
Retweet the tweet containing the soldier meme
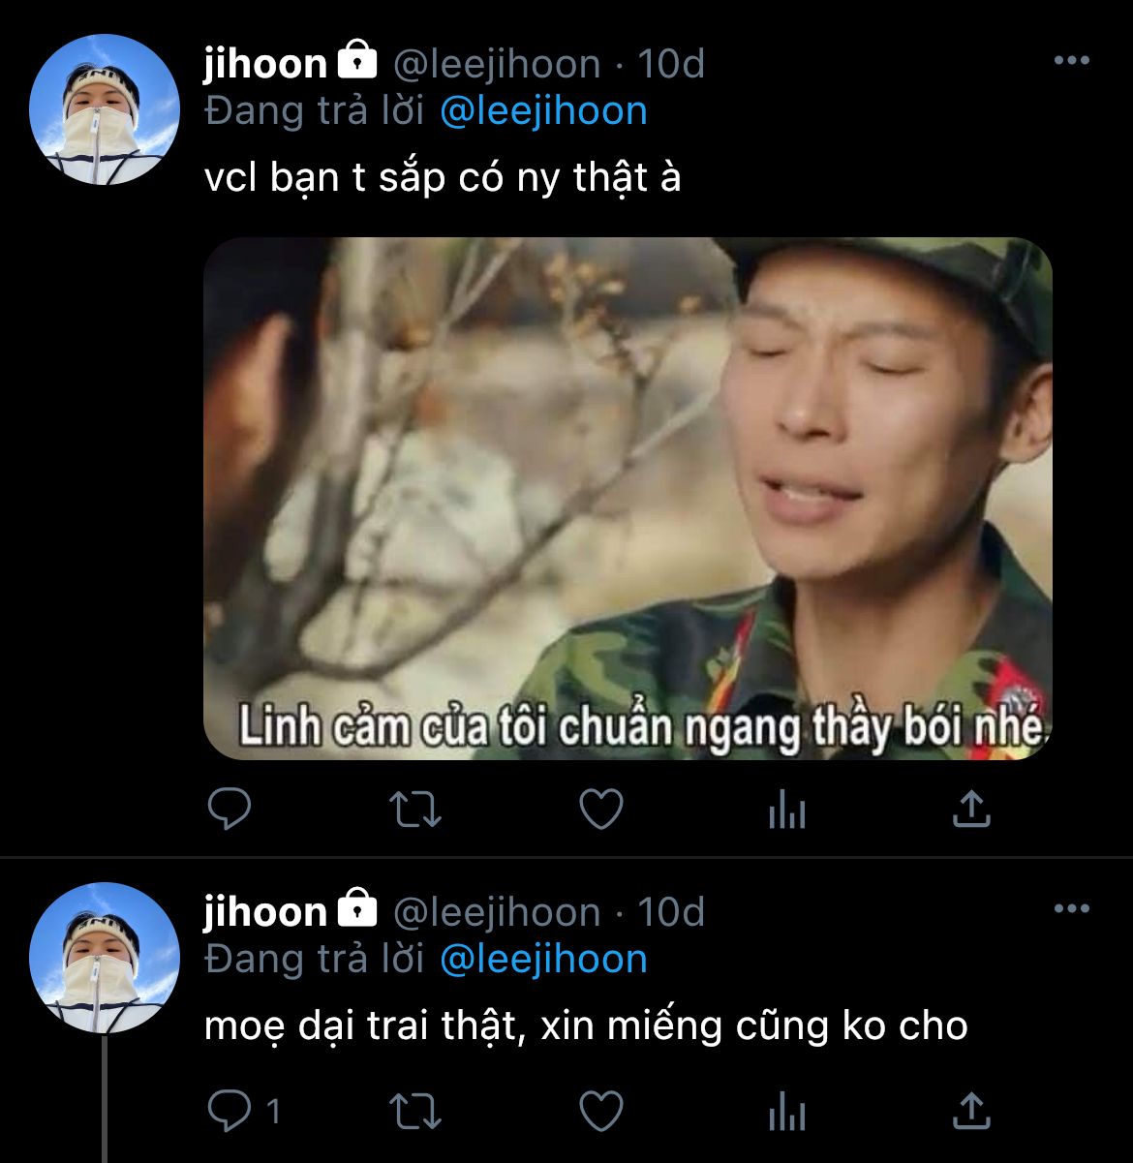point(415,810)
